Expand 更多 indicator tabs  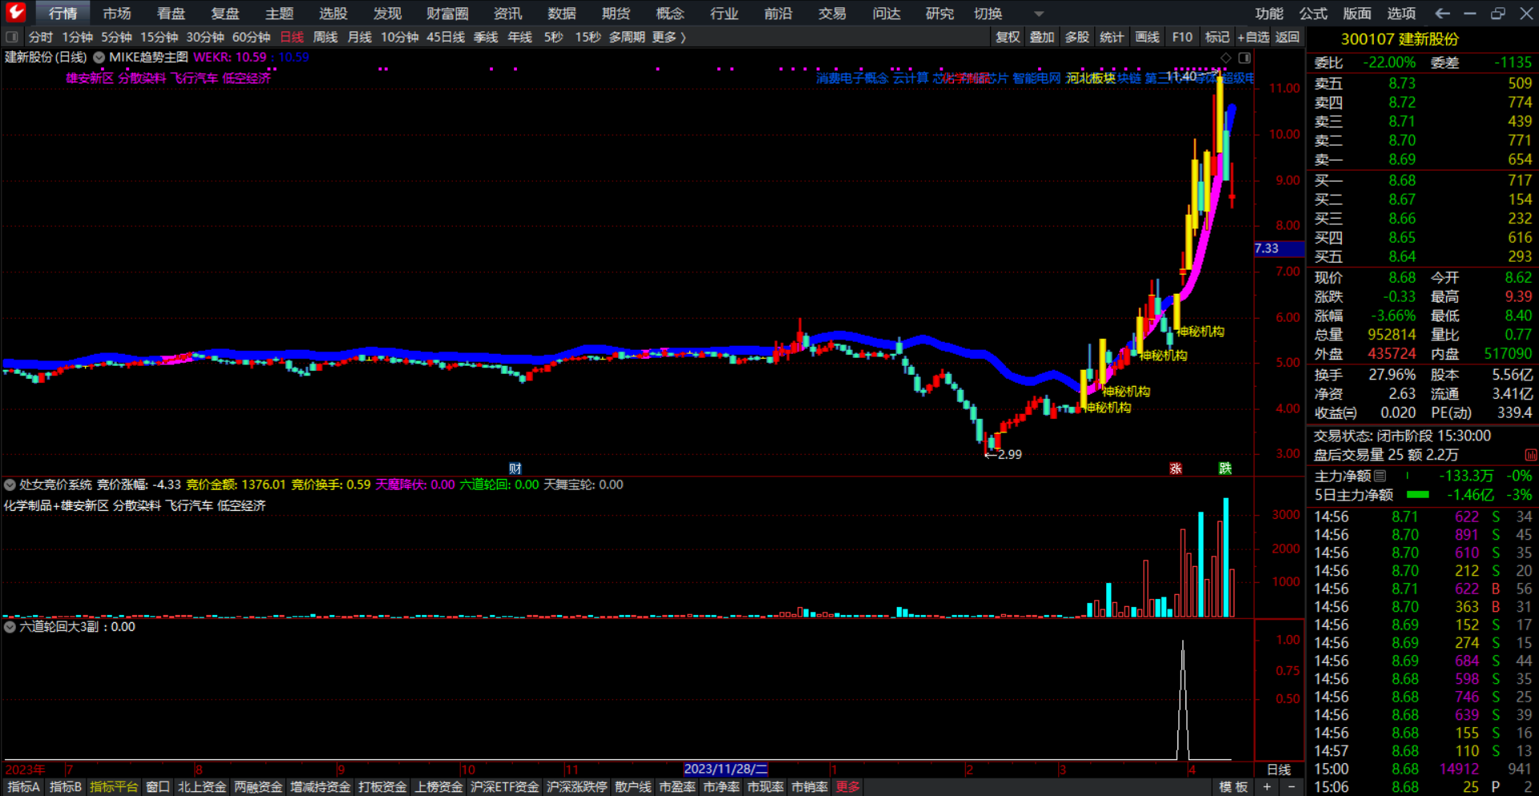coord(848,787)
